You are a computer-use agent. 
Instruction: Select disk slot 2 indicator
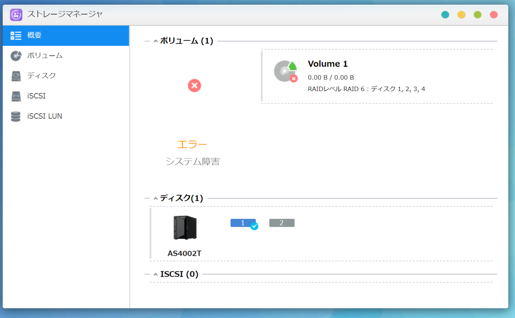pos(282,223)
